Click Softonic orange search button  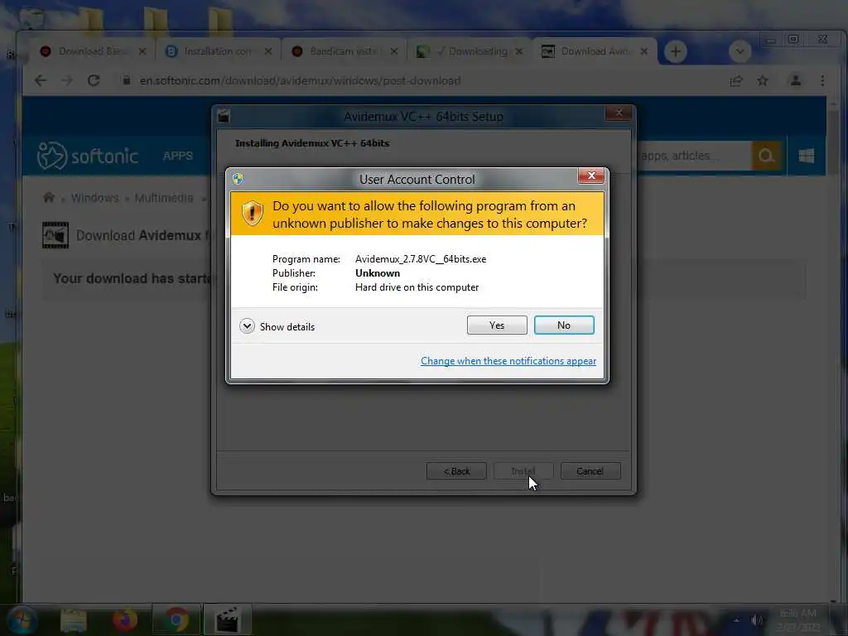(x=766, y=156)
